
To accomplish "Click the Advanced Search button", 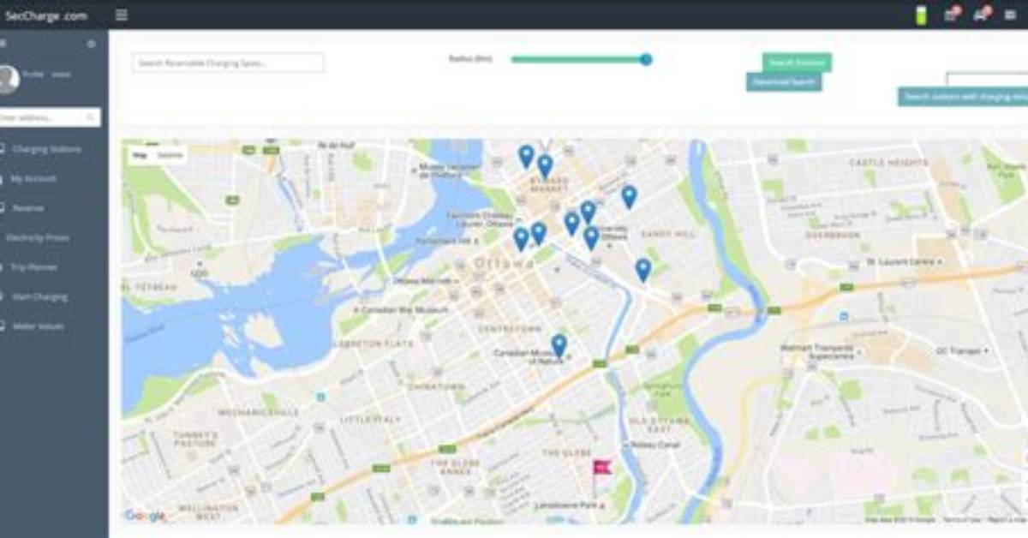I will point(784,81).
